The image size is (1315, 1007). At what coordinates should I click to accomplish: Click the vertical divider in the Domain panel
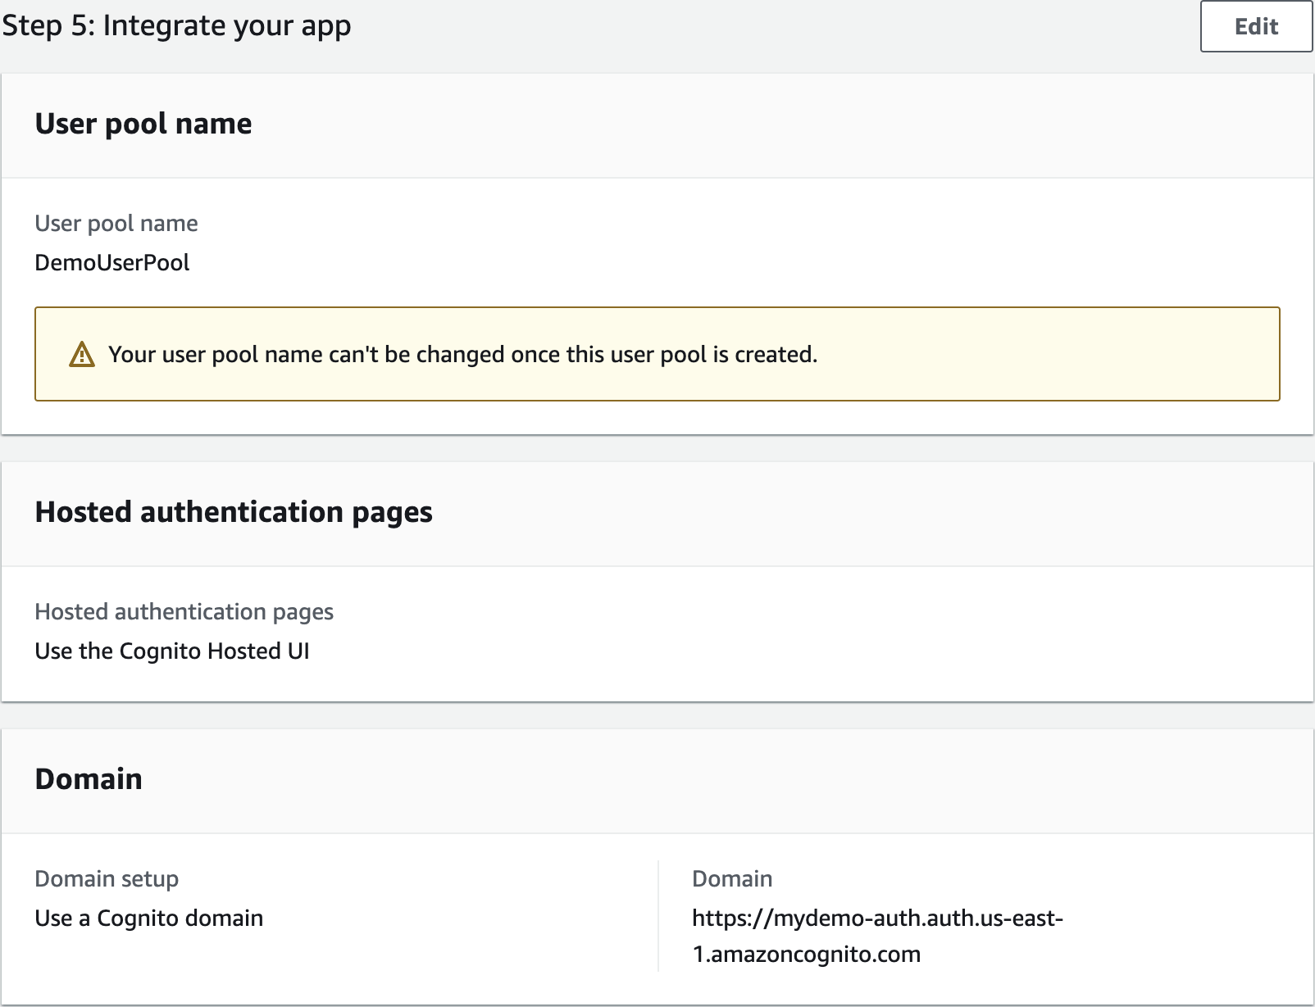tap(658, 916)
